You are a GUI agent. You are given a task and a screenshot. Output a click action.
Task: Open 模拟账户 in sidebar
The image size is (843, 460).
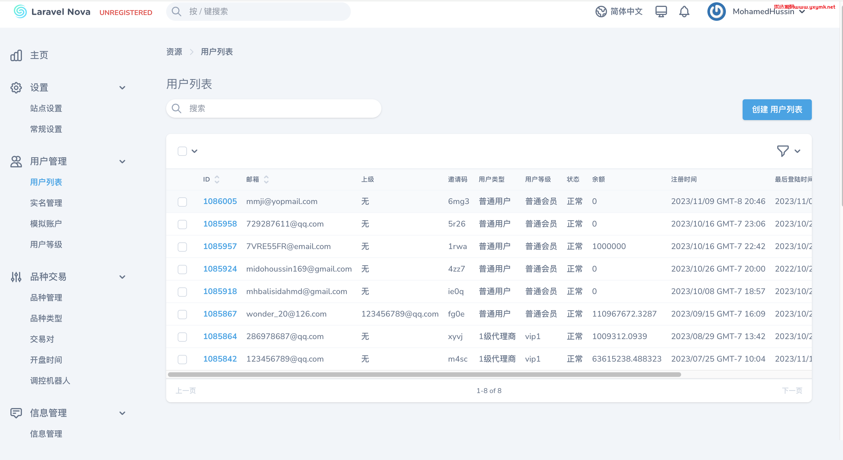tap(46, 224)
